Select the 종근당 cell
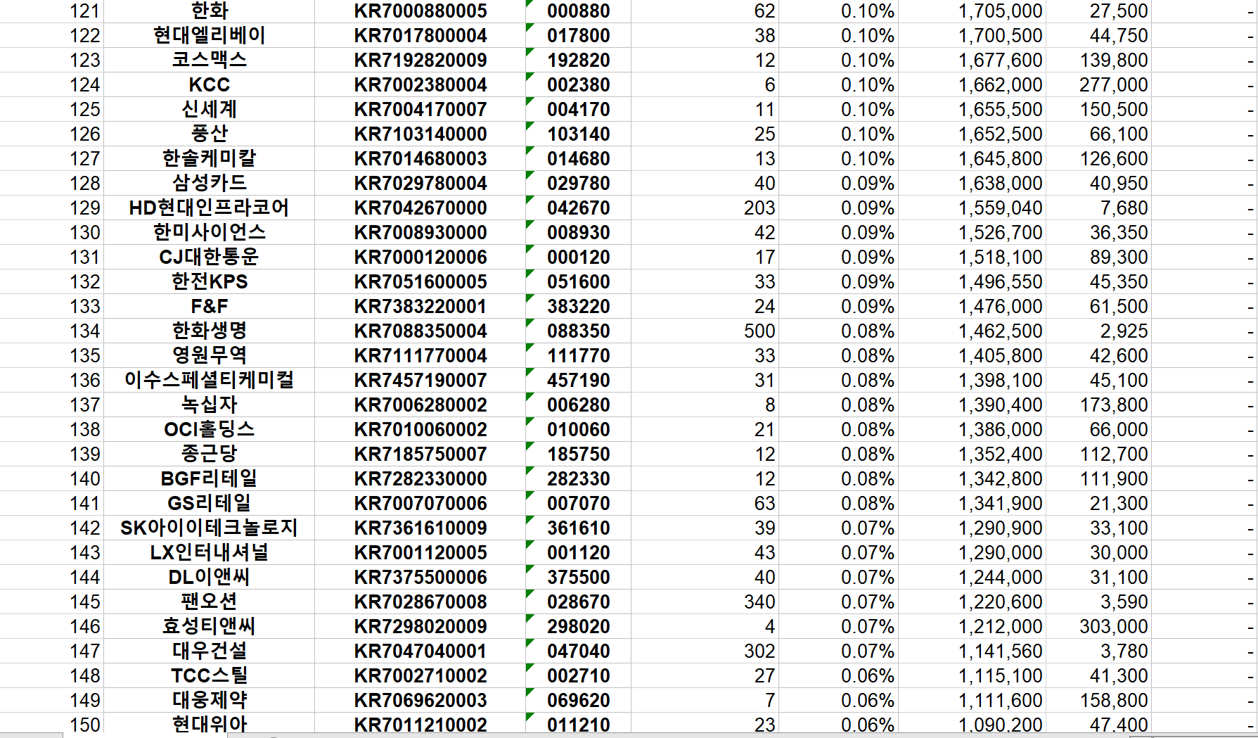This screenshot has height=738, width=1258. tap(210, 454)
